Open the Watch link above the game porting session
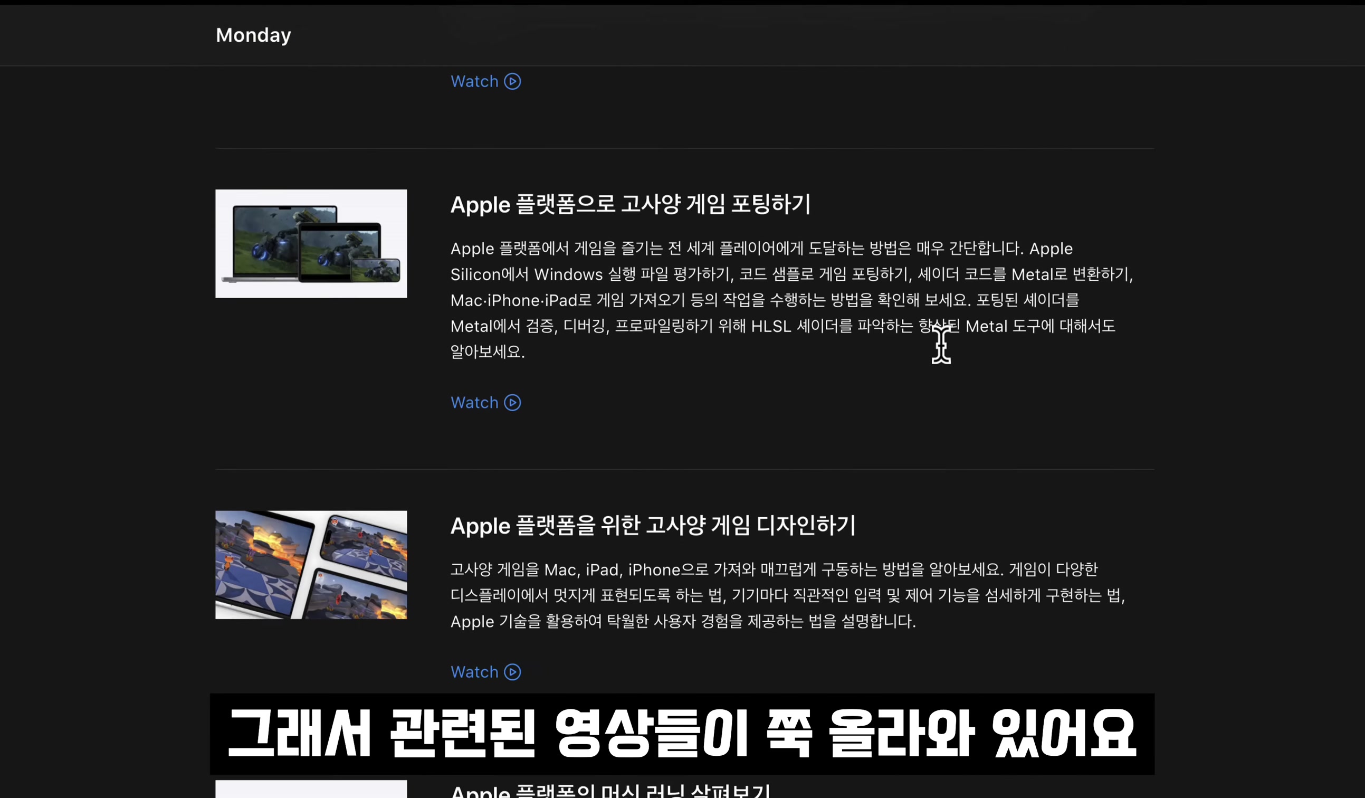Screen dimensions: 1365x798 [x=485, y=81]
